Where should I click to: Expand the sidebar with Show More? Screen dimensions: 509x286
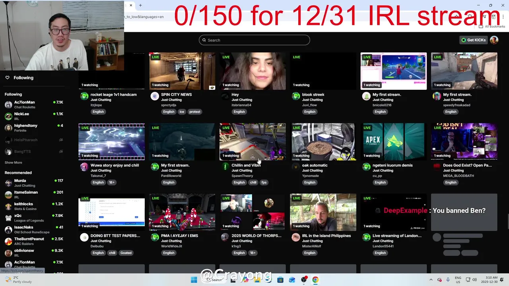click(13, 162)
